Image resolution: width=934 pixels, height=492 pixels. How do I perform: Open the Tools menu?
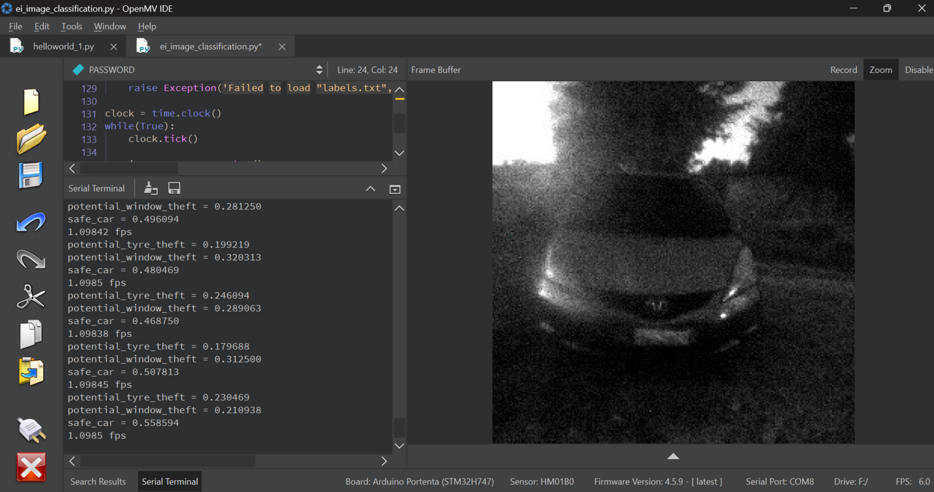[x=72, y=26]
